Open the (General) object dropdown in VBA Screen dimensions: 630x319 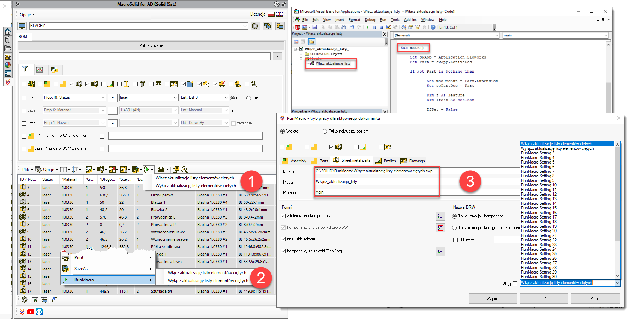click(496, 35)
